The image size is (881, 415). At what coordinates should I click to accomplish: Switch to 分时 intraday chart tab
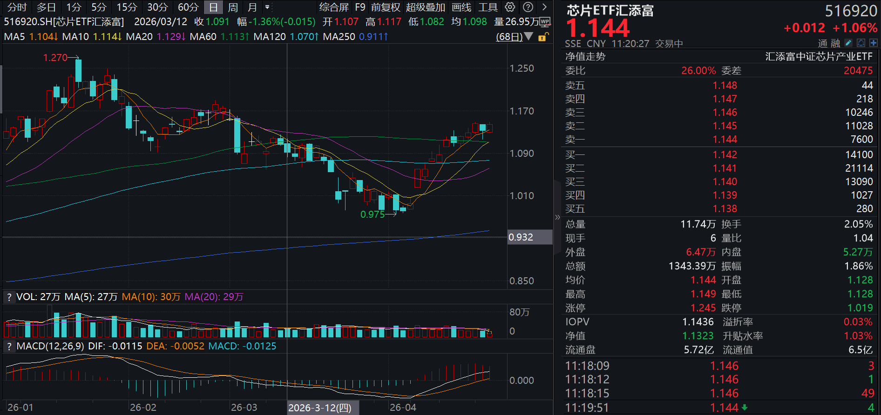click(x=17, y=7)
